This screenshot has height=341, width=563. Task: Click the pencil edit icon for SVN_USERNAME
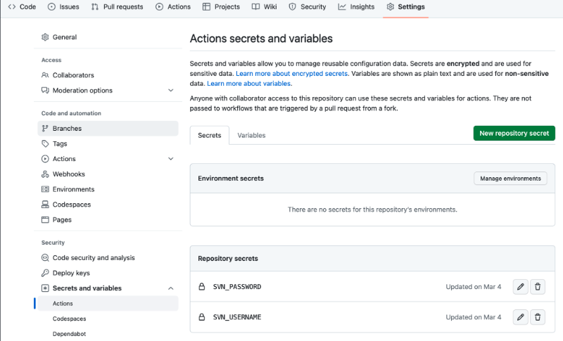520,317
